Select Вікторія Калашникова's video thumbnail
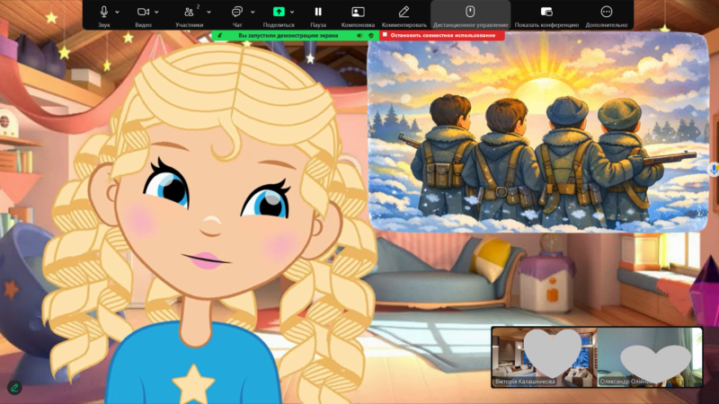This screenshot has width=719, height=404. pos(544,355)
